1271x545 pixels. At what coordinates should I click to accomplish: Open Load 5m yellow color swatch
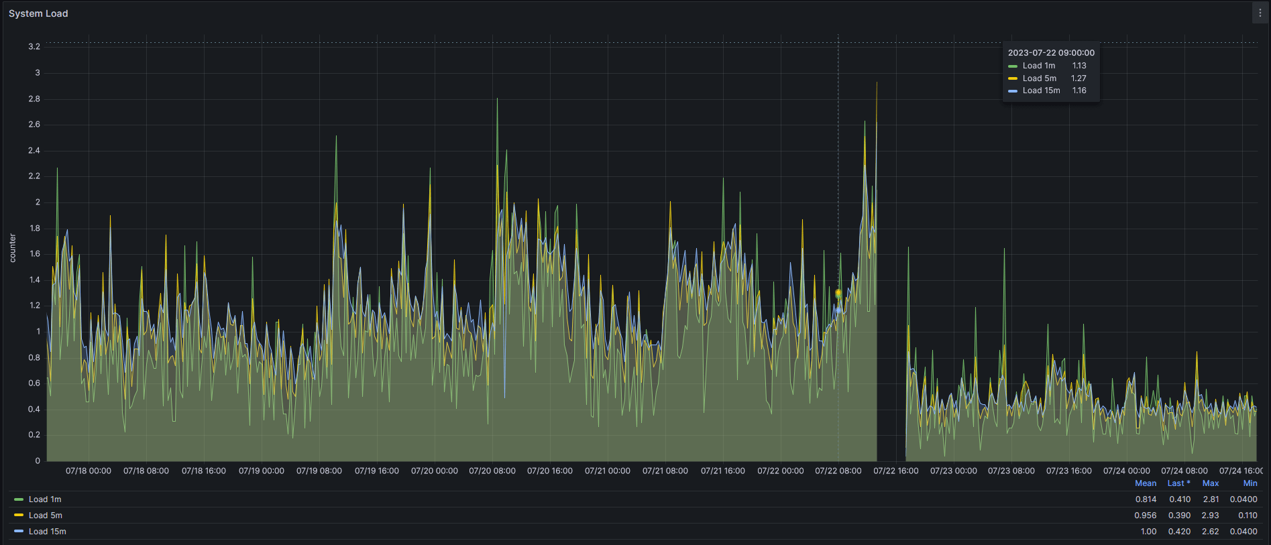(x=19, y=516)
